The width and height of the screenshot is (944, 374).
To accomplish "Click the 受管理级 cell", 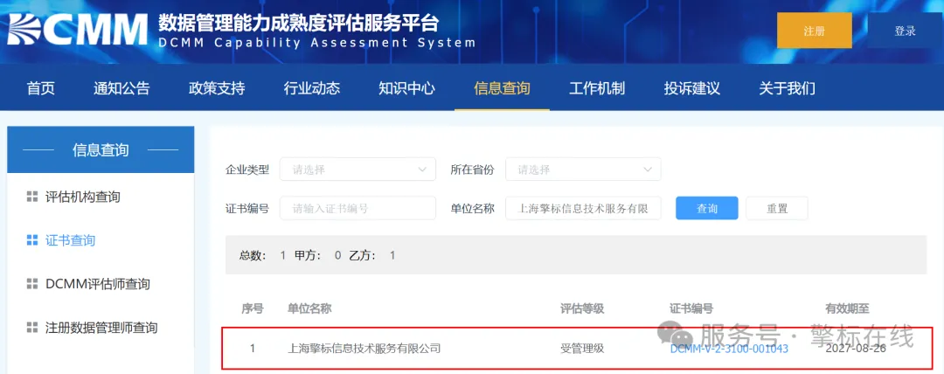I will tap(582, 348).
